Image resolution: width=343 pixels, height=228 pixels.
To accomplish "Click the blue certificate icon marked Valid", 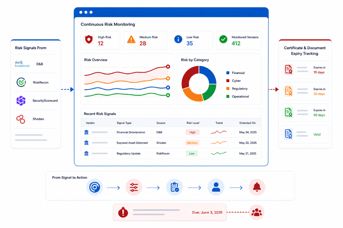I will coord(289,134).
